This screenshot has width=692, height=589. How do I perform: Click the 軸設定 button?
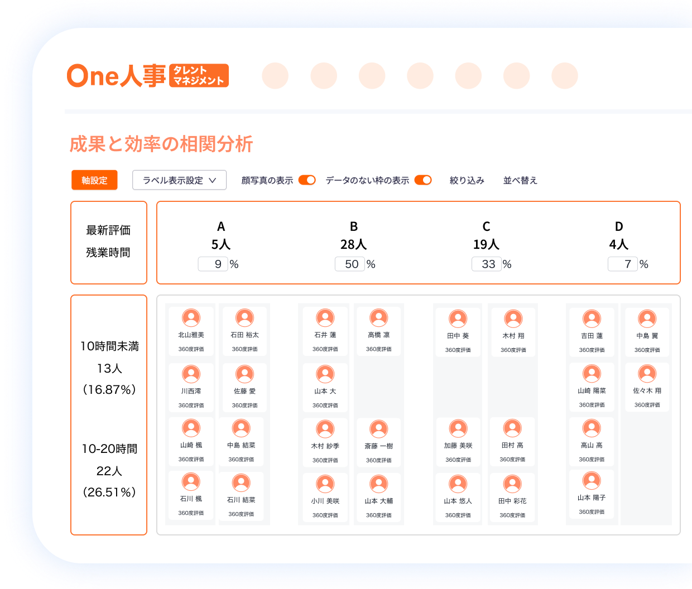coord(94,180)
